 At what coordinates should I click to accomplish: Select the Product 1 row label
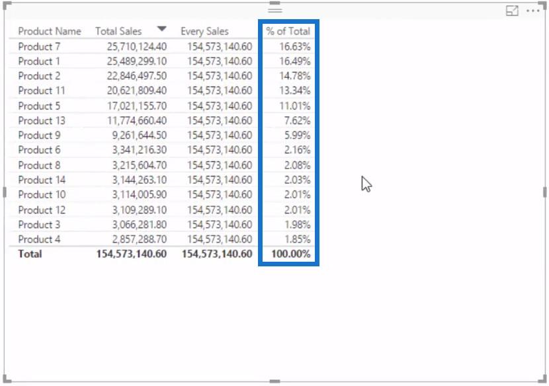[x=39, y=61]
